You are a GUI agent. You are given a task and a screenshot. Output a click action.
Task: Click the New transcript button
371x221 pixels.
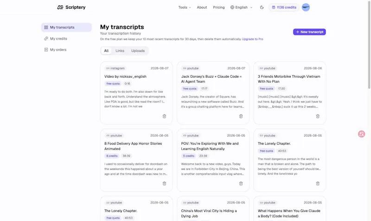tap(309, 32)
